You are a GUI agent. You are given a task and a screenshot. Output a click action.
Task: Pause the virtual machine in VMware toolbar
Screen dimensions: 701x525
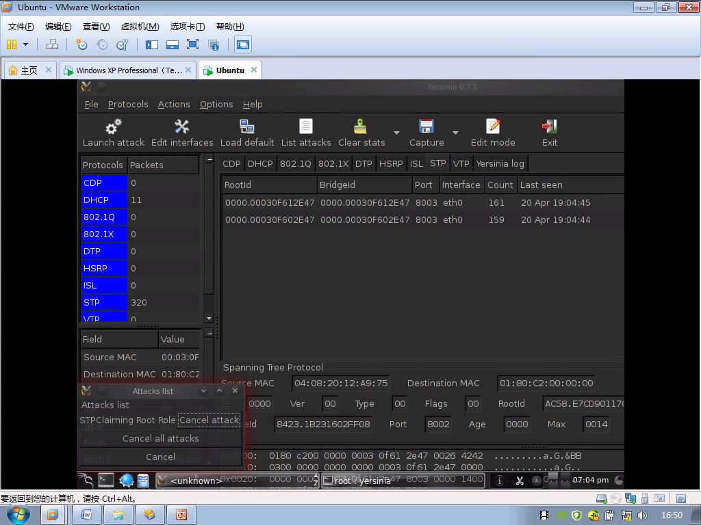point(12,44)
